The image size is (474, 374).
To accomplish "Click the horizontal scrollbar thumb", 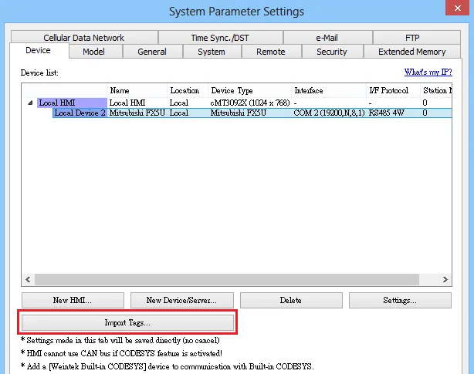I will tap(227, 279).
